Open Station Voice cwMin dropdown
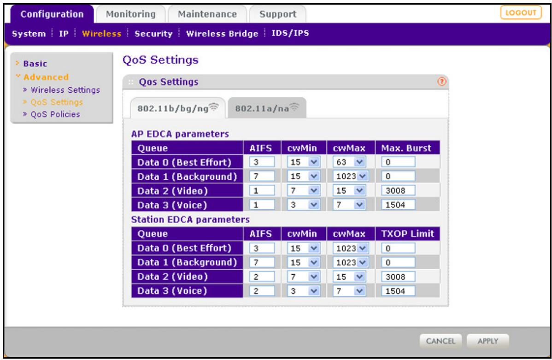 304,291
